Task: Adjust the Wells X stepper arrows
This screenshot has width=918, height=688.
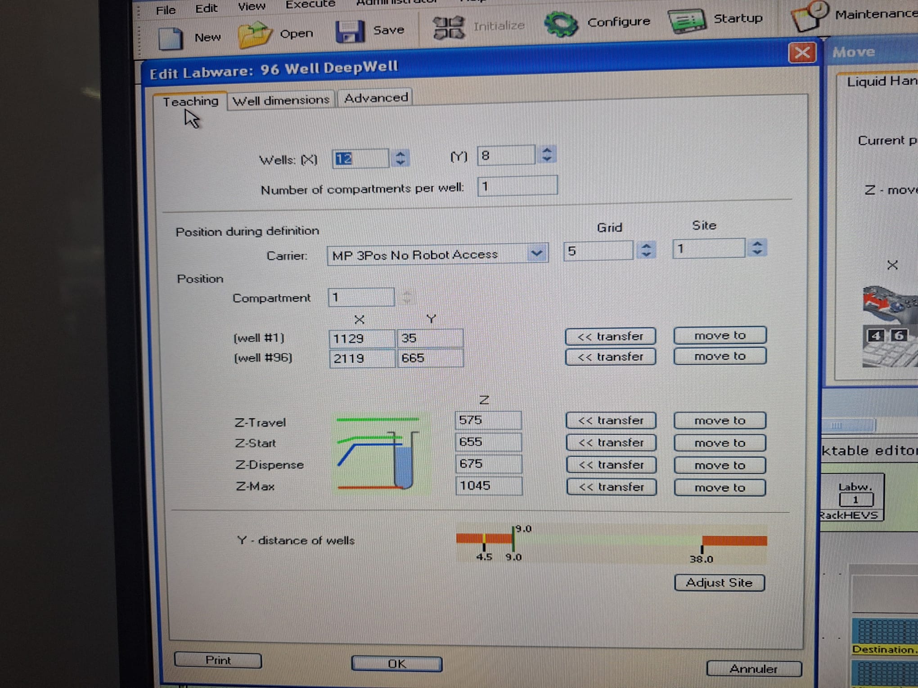Action: click(x=400, y=158)
